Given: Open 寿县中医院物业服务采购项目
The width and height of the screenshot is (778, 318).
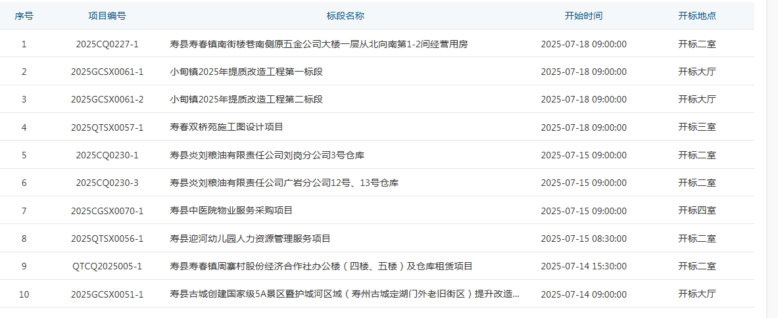Looking at the screenshot, I should pos(231,210).
